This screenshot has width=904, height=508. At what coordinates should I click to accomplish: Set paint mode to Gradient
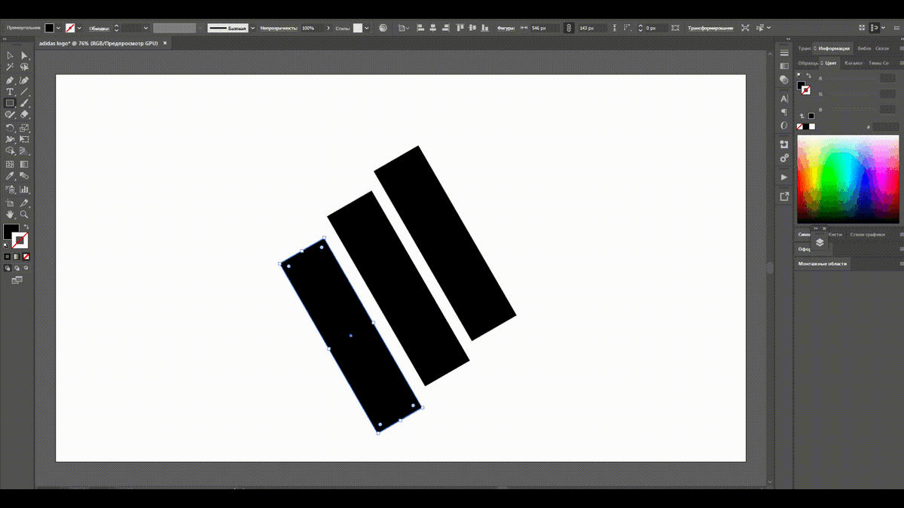coord(17,257)
